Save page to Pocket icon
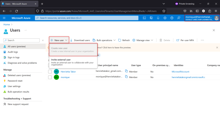 click(185, 11)
